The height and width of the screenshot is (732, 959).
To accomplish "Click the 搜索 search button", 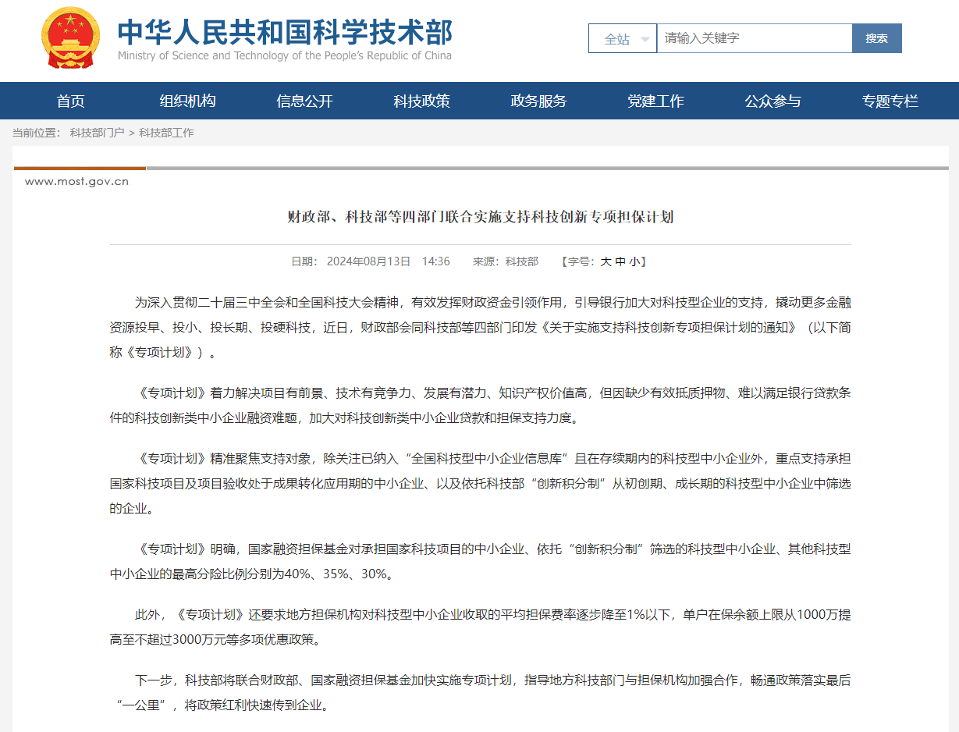I will [877, 38].
